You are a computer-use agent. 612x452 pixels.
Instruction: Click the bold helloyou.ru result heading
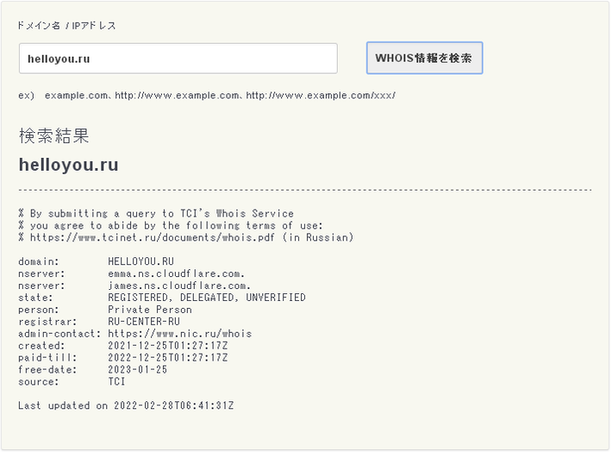(68, 165)
